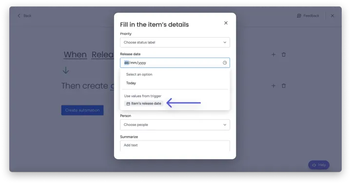Screen dimensions: 351x184
Task: Click the Create automation button
Action: 82,110
